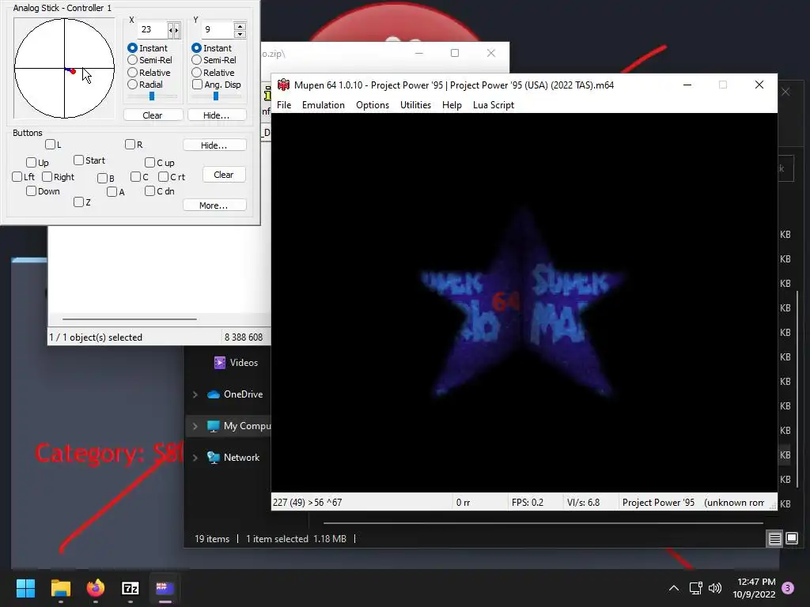Switch to Mupen 64 taskbar icon
The width and height of the screenshot is (810, 607).
(165, 588)
